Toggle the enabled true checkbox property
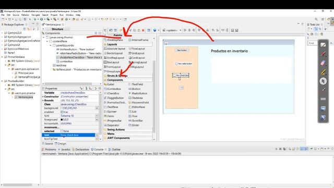Image resolution: width=334 pixels, height=188 pixels. pos(62,112)
